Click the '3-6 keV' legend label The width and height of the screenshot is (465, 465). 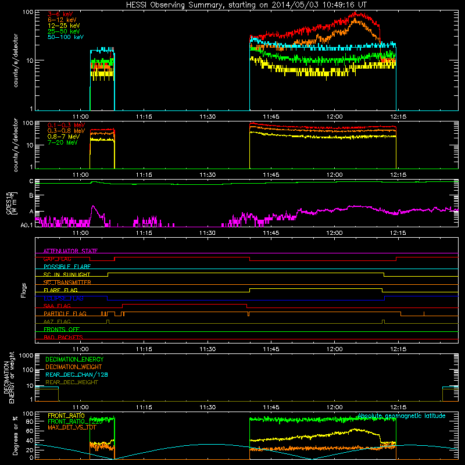60,14
